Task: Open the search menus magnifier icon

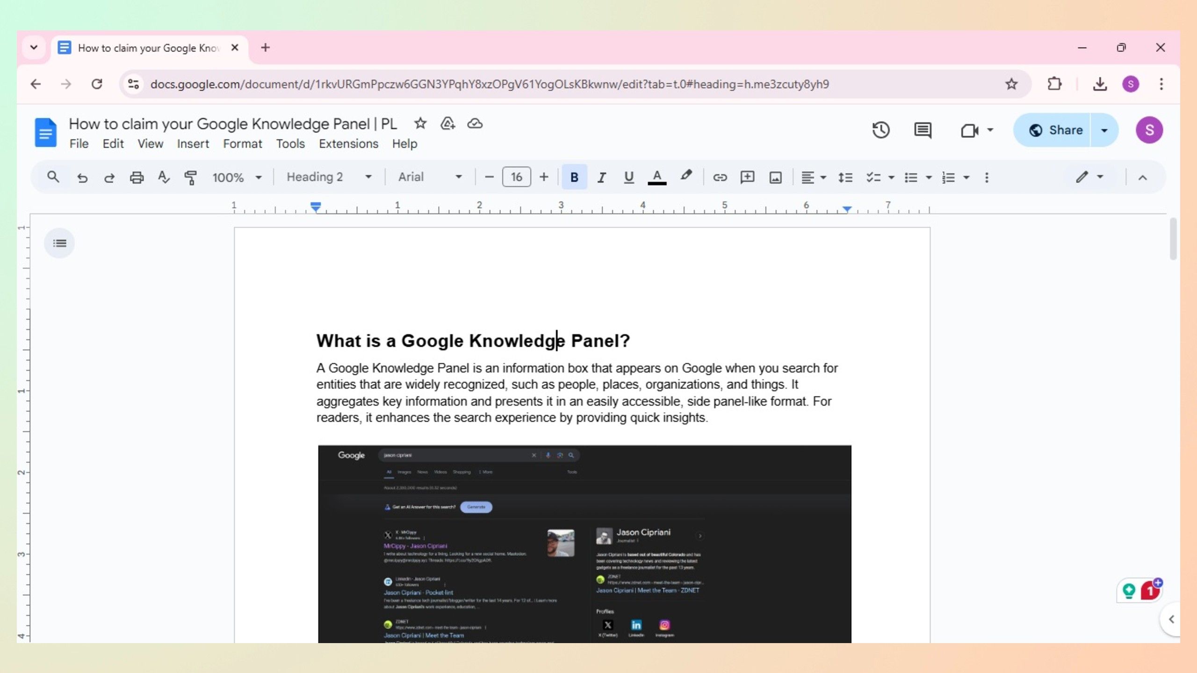Action: pos(53,177)
